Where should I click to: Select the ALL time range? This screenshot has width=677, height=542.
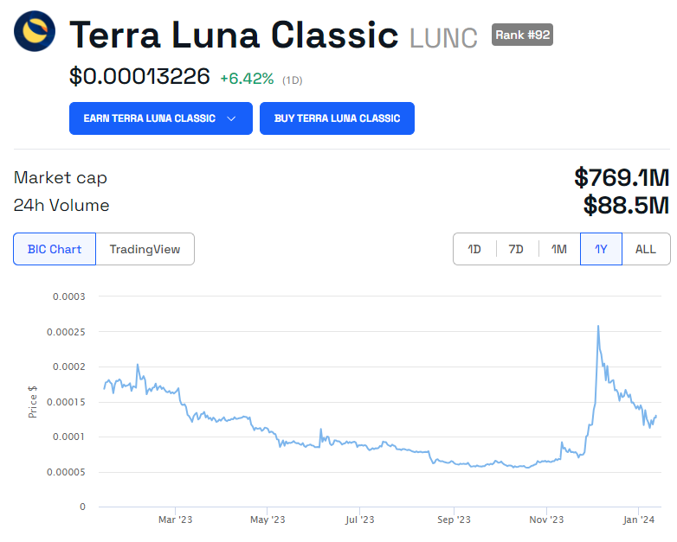click(x=646, y=249)
